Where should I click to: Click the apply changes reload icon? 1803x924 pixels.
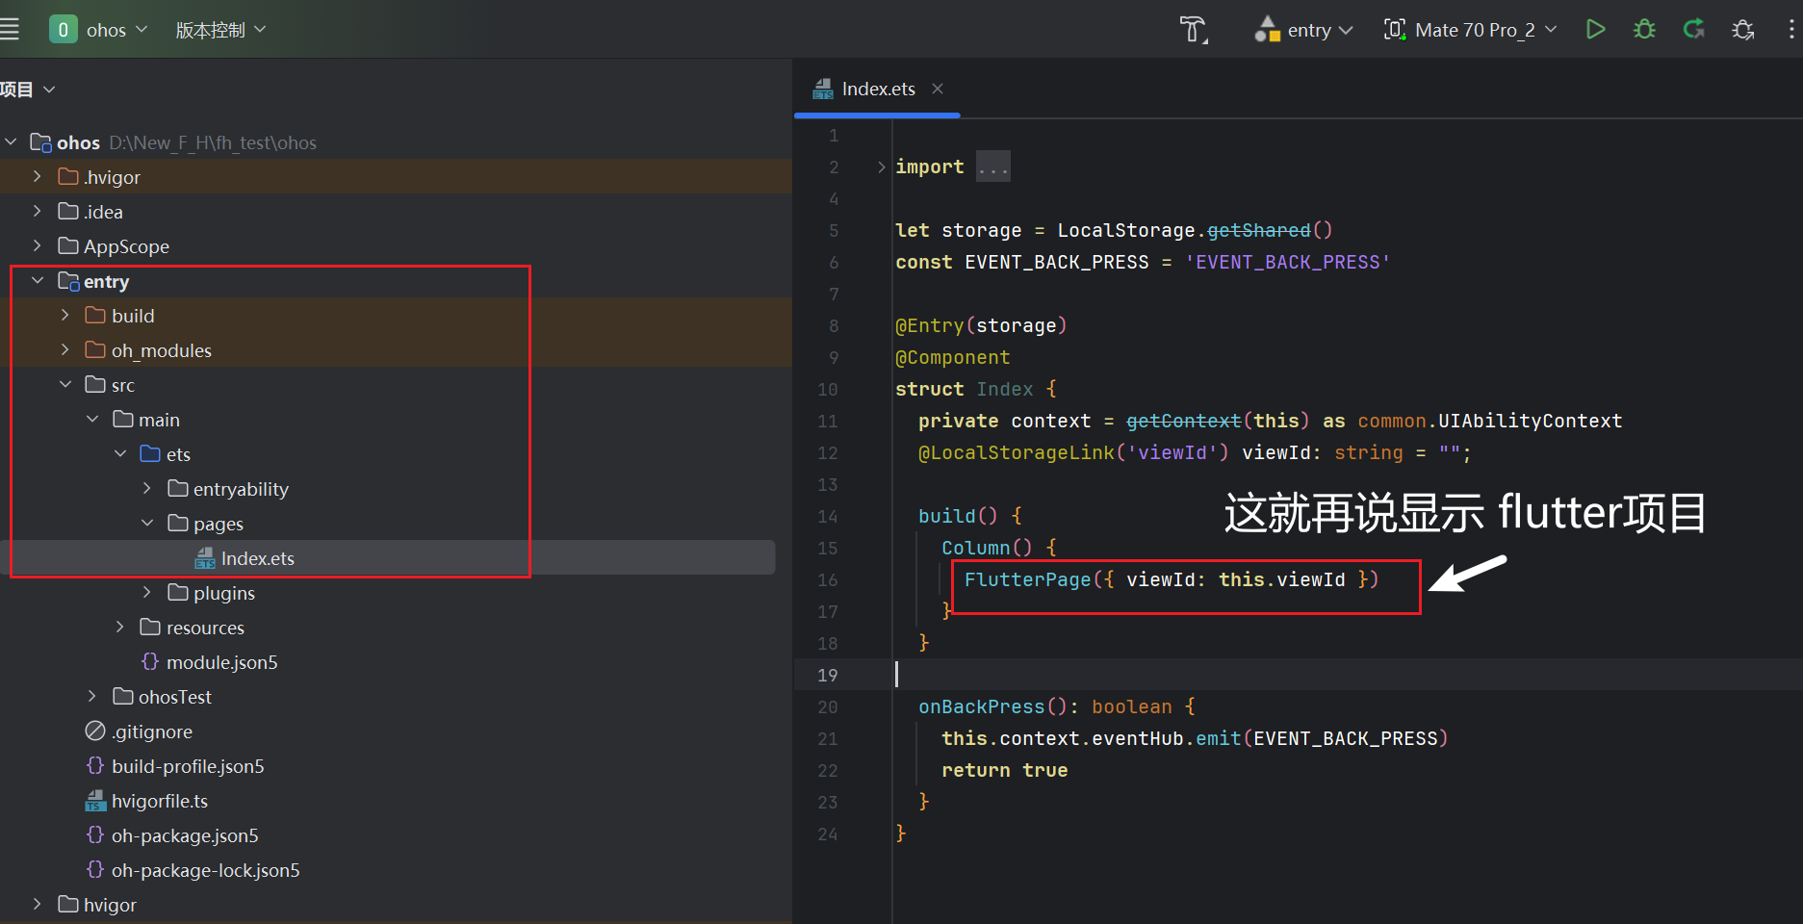[1693, 30]
